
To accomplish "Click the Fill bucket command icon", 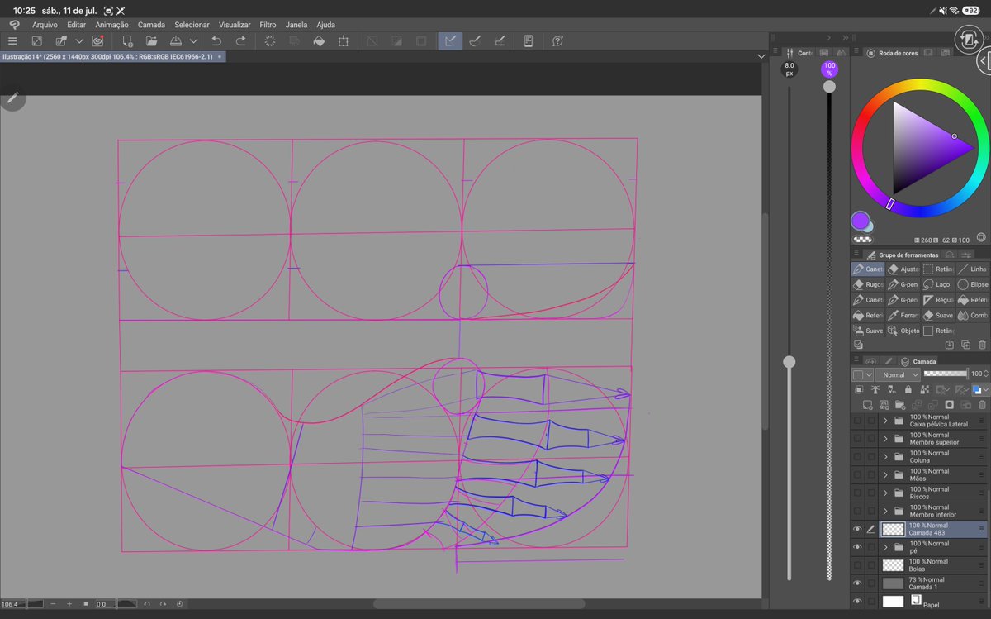I will click(319, 40).
